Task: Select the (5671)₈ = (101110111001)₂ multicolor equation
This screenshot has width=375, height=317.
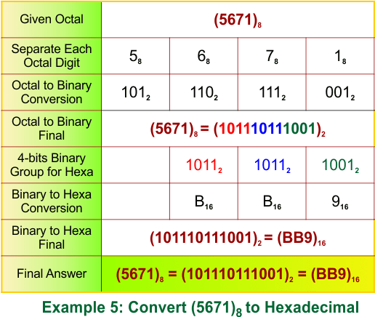Action: point(238,129)
